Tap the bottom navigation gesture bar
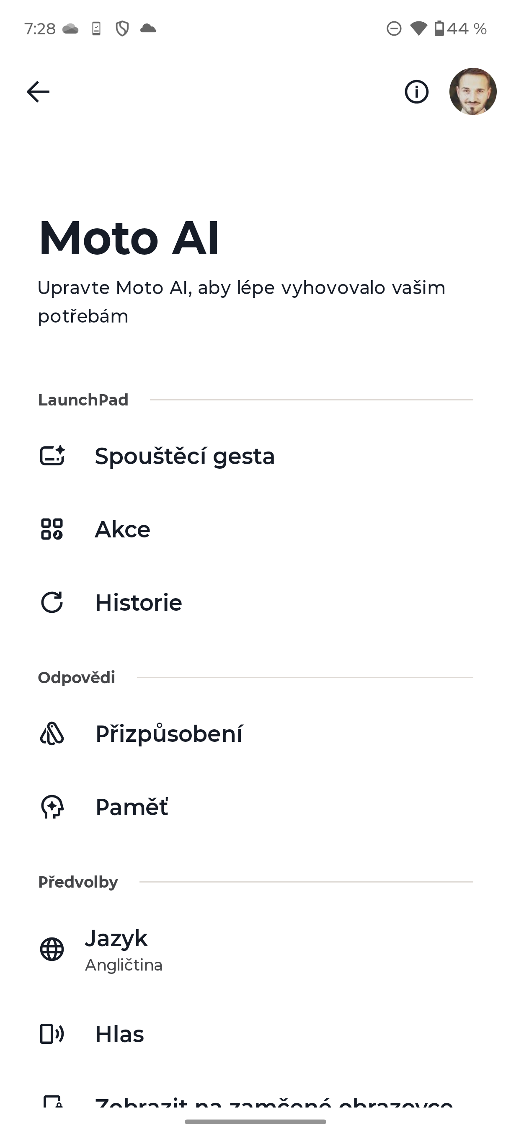The width and height of the screenshot is (511, 1136). click(x=255, y=1121)
